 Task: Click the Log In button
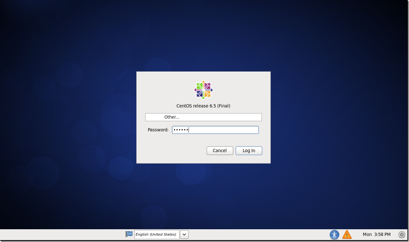[249, 150]
